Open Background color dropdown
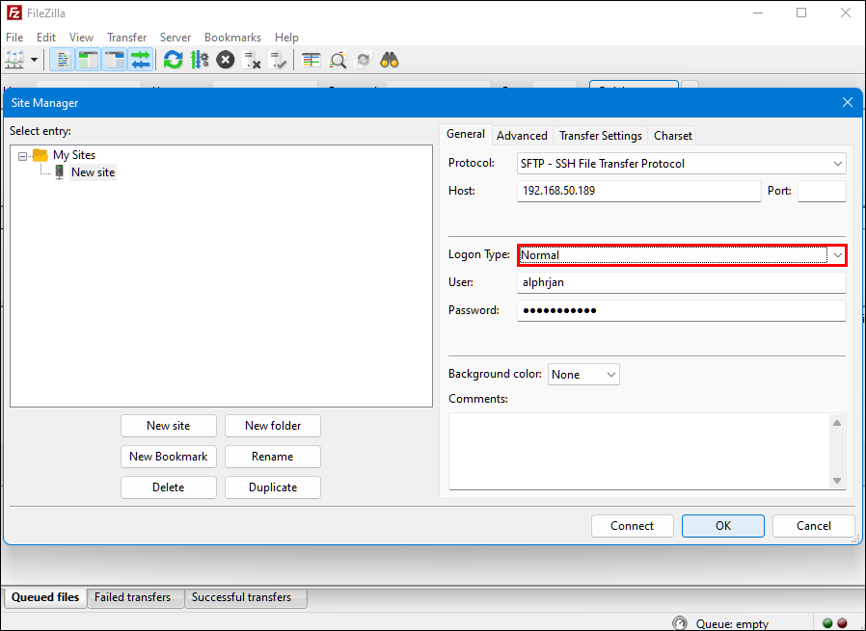This screenshot has width=866, height=631. click(583, 375)
